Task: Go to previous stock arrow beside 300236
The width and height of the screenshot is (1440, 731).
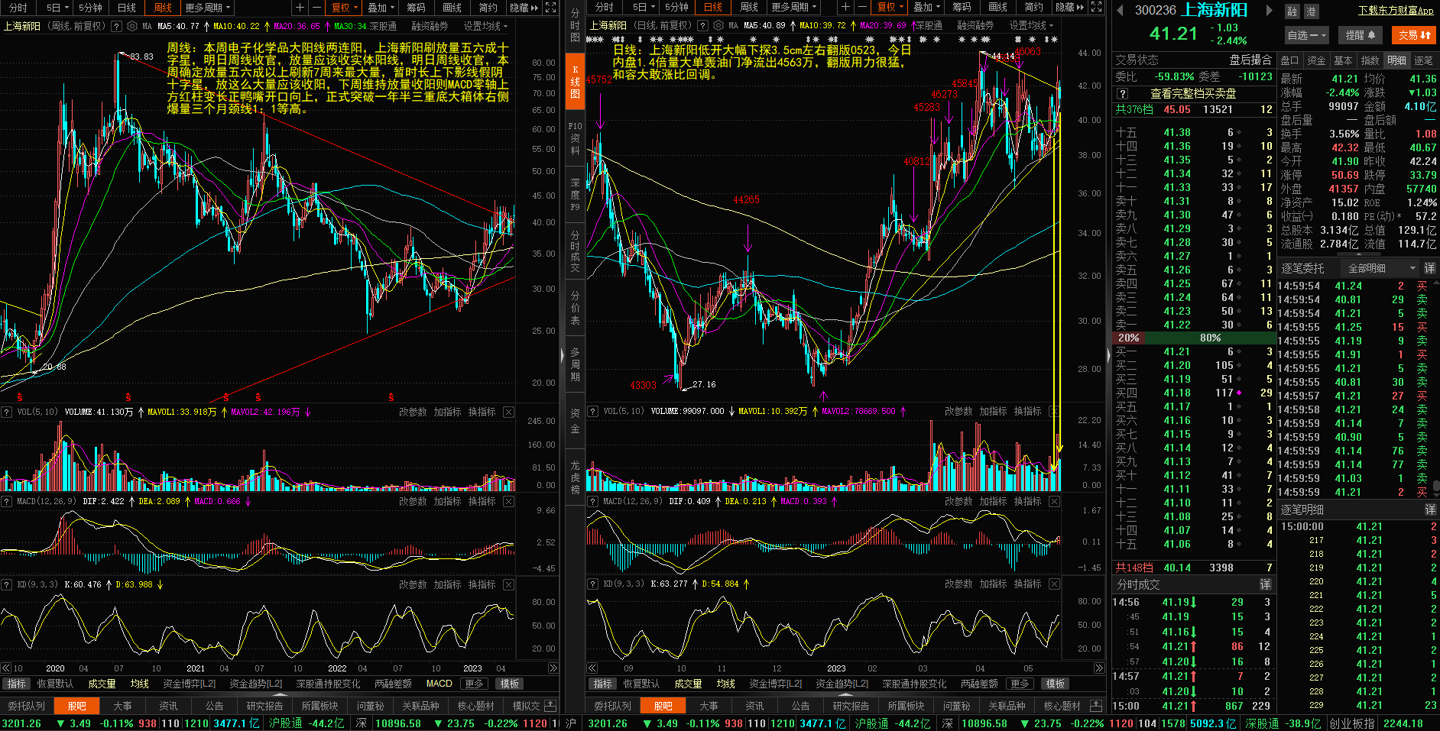Action: [1121, 11]
